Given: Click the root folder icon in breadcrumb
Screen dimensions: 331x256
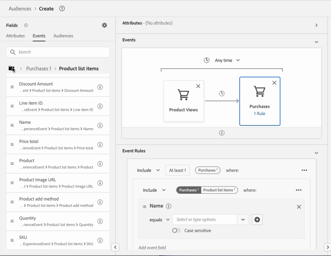Looking at the screenshot, I should tap(12, 68).
